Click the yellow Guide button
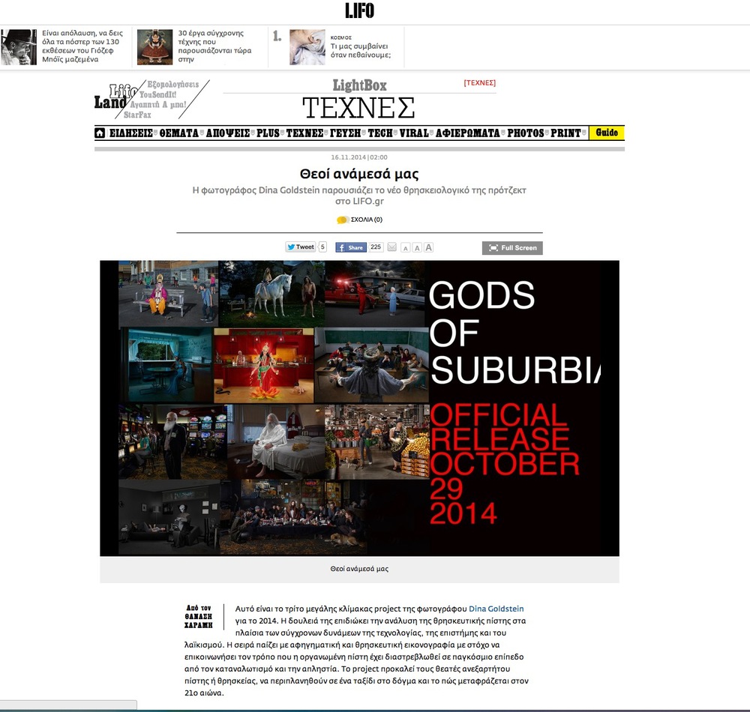The height and width of the screenshot is (712, 750). pyautogui.click(x=606, y=133)
